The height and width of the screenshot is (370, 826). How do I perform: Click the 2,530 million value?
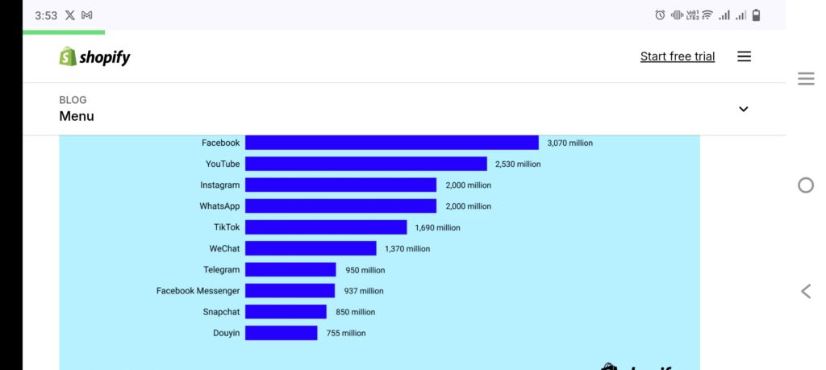pyautogui.click(x=518, y=164)
